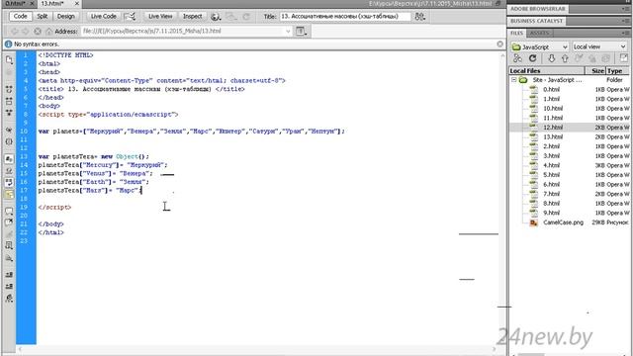Select 0.html in the Files list

click(570, 90)
